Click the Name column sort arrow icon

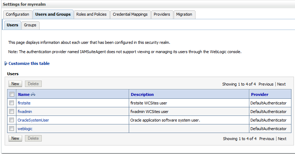[33, 94]
